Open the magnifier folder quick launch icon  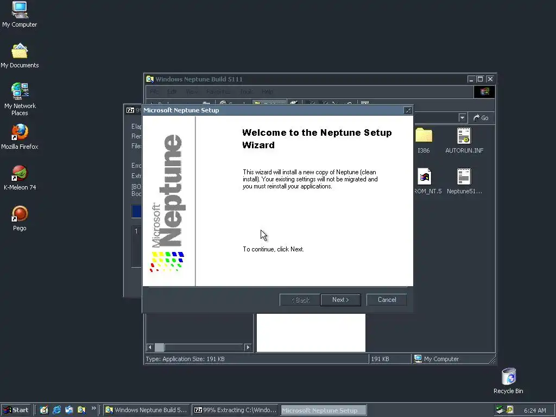coord(81,410)
